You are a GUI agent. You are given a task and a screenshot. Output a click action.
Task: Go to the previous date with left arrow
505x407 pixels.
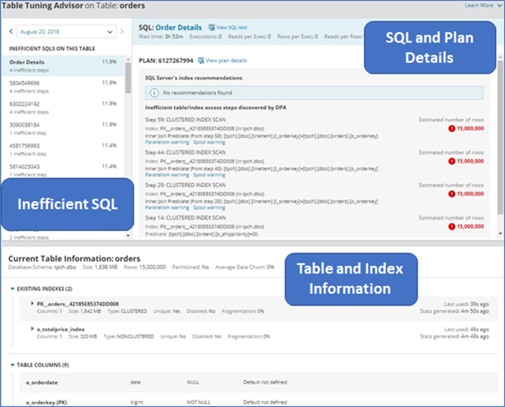(x=11, y=31)
